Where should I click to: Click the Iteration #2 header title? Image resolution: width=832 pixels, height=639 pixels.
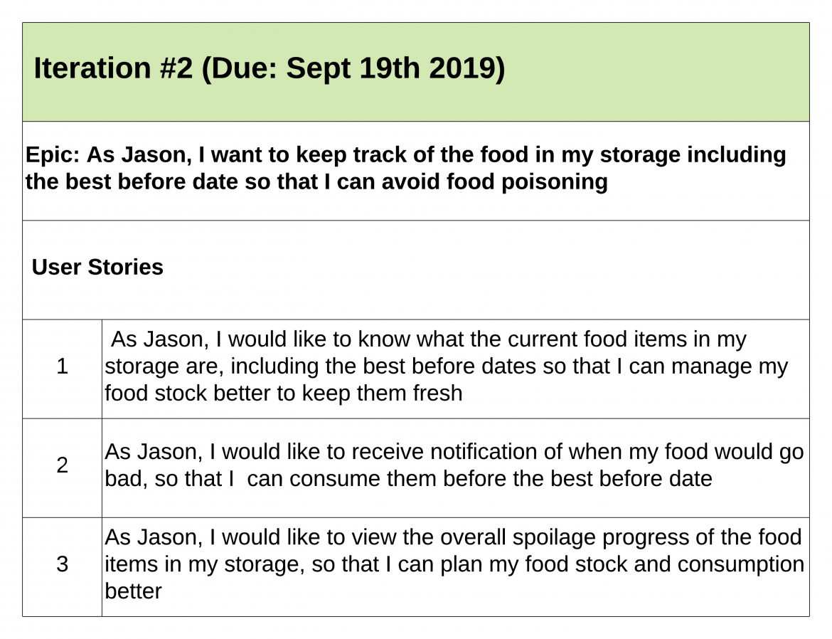[269, 68]
